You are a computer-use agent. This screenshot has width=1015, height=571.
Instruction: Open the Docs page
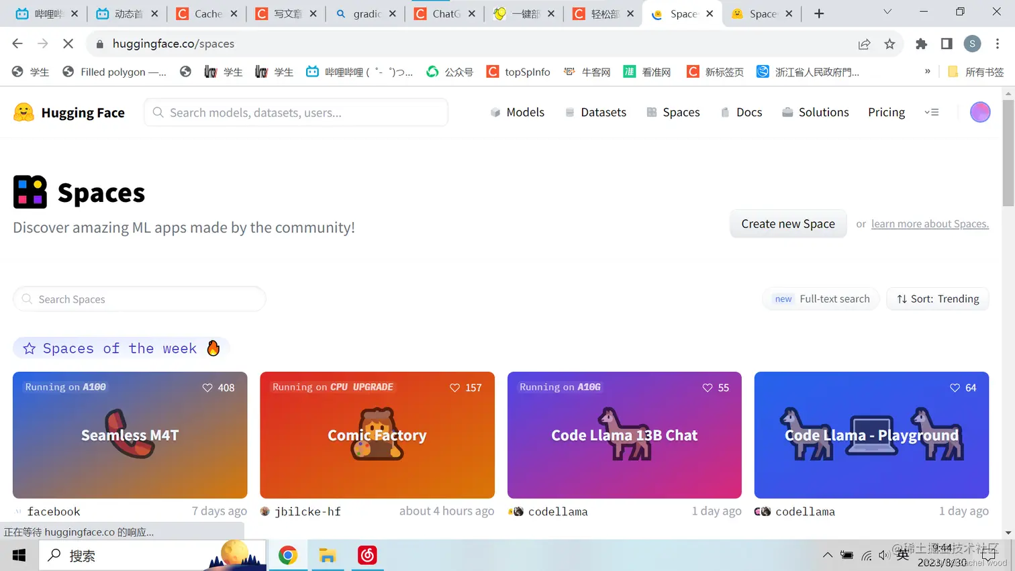[x=741, y=112]
